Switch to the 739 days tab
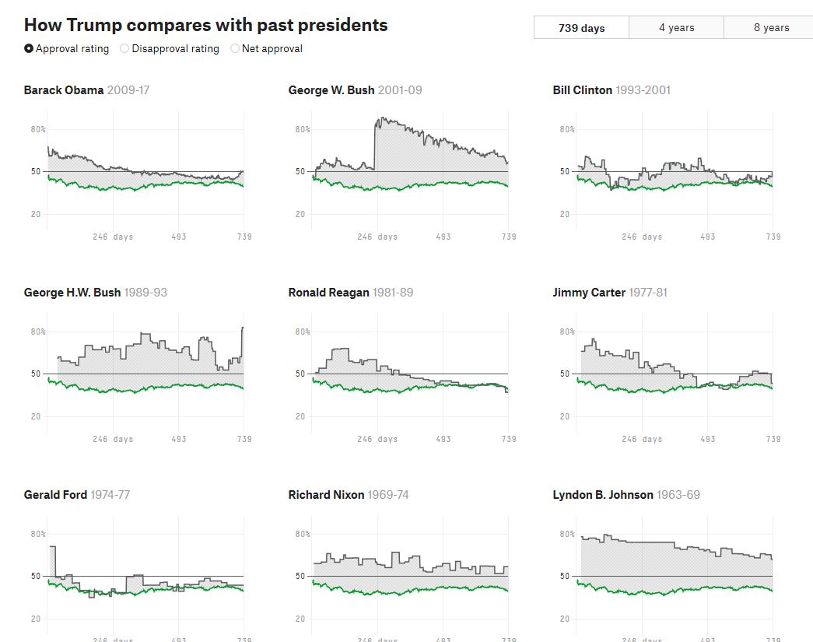The width and height of the screenshot is (813, 642). [x=581, y=28]
